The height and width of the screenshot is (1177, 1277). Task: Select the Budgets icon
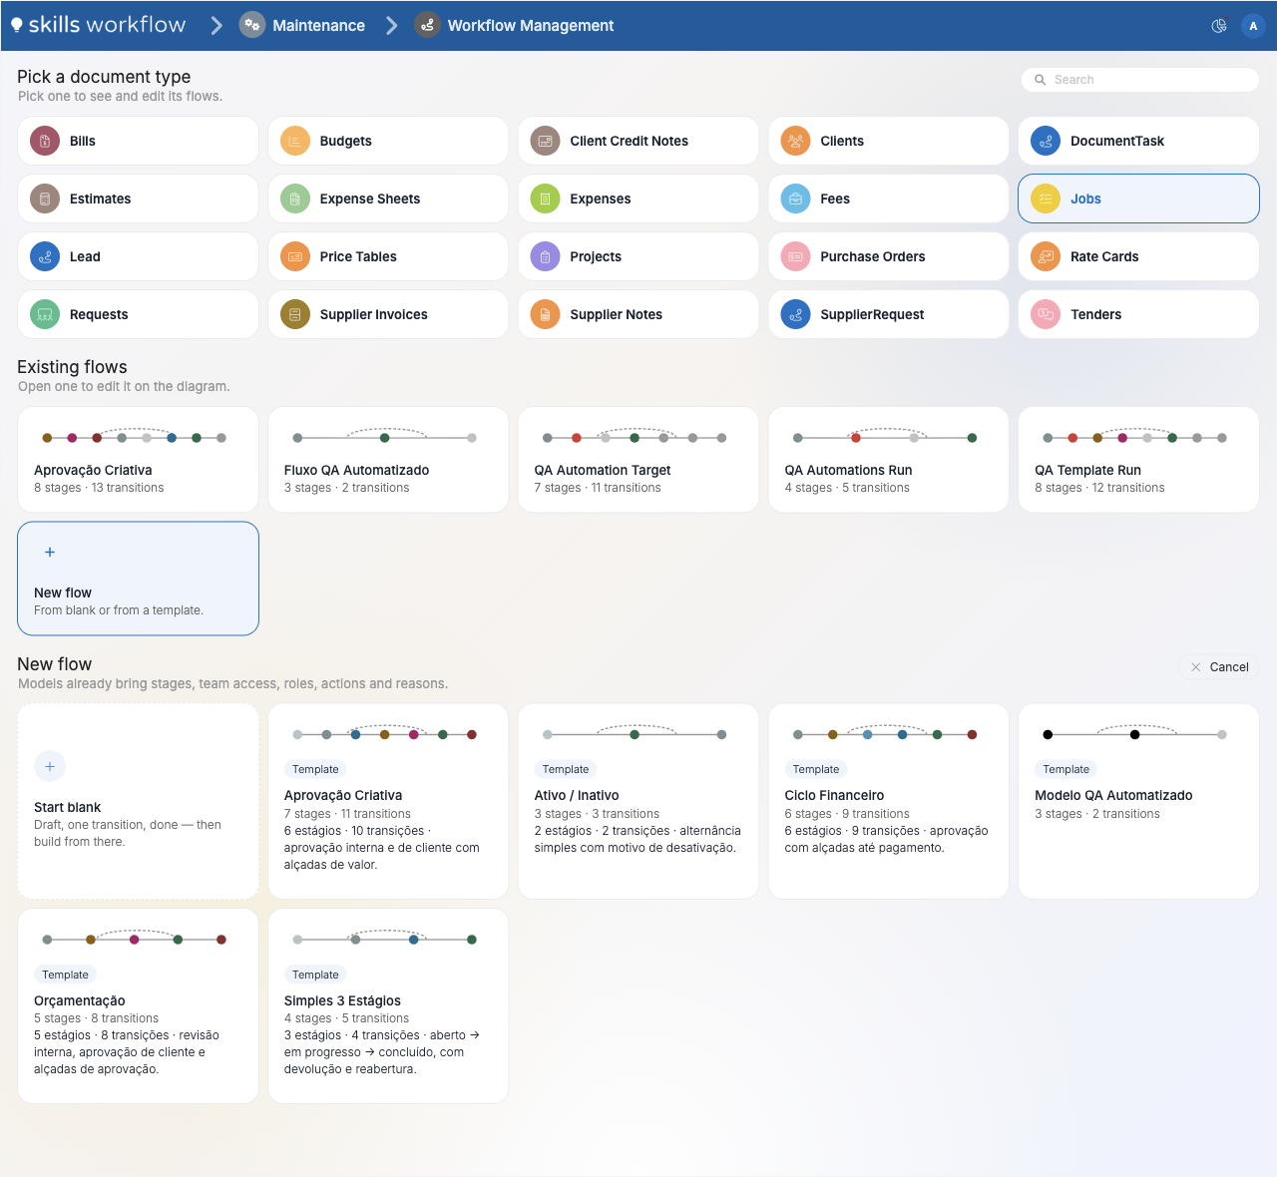coord(295,141)
